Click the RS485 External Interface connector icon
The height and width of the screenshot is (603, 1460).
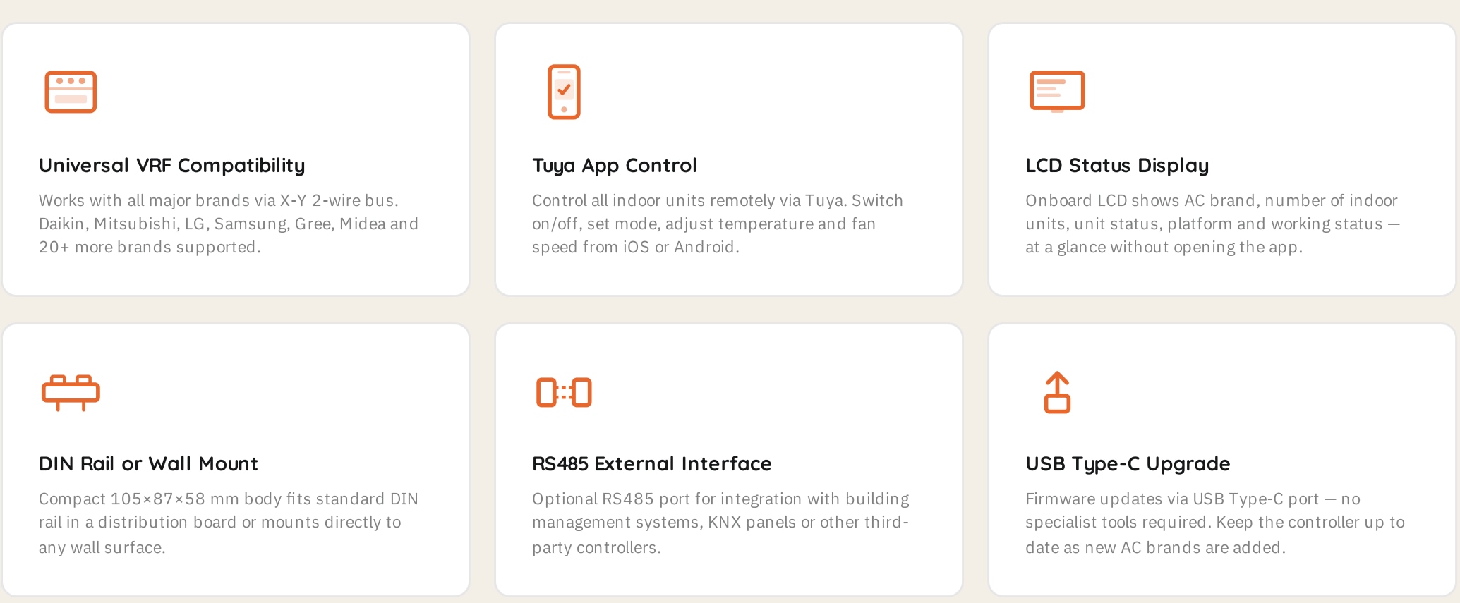click(564, 393)
